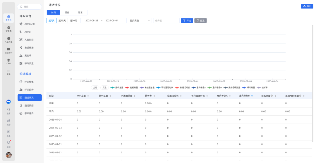Switch to the 任务 tab
This screenshot has width=316, height=163.
[67, 13]
